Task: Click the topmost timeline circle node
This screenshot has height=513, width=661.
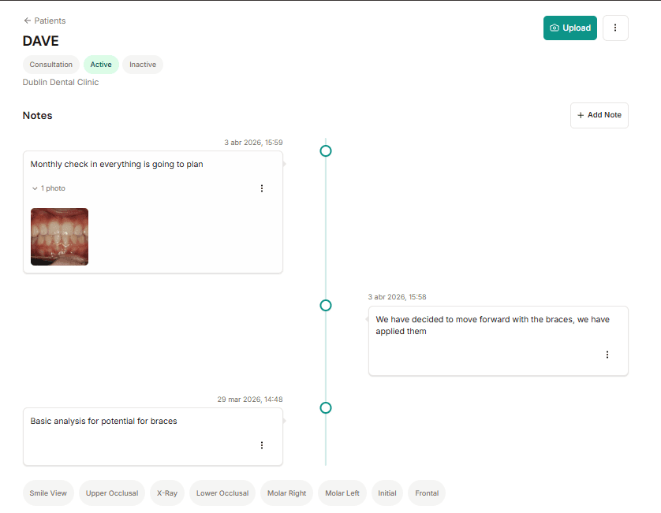Action: point(326,151)
